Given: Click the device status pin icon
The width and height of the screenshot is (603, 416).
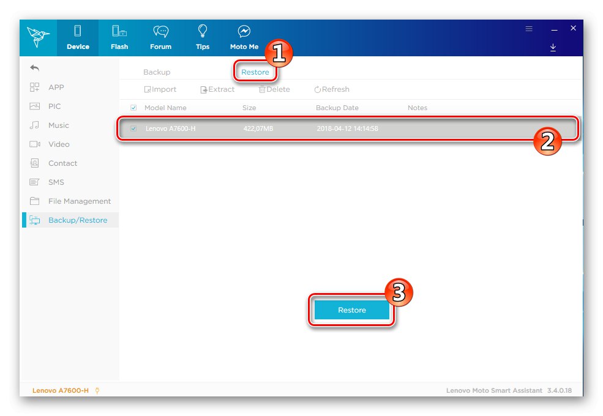Looking at the screenshot, I should coord(97,391).
